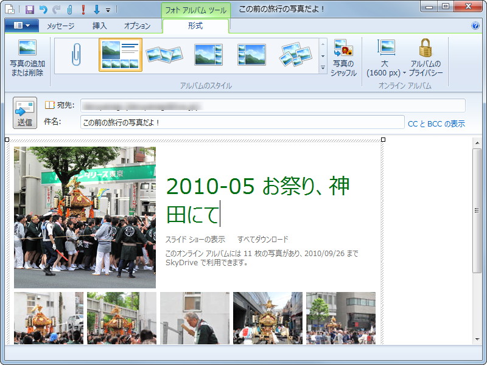Choose the selected photo-with-text album style
The image size is (487, 365).
click(x=121, y=55)
